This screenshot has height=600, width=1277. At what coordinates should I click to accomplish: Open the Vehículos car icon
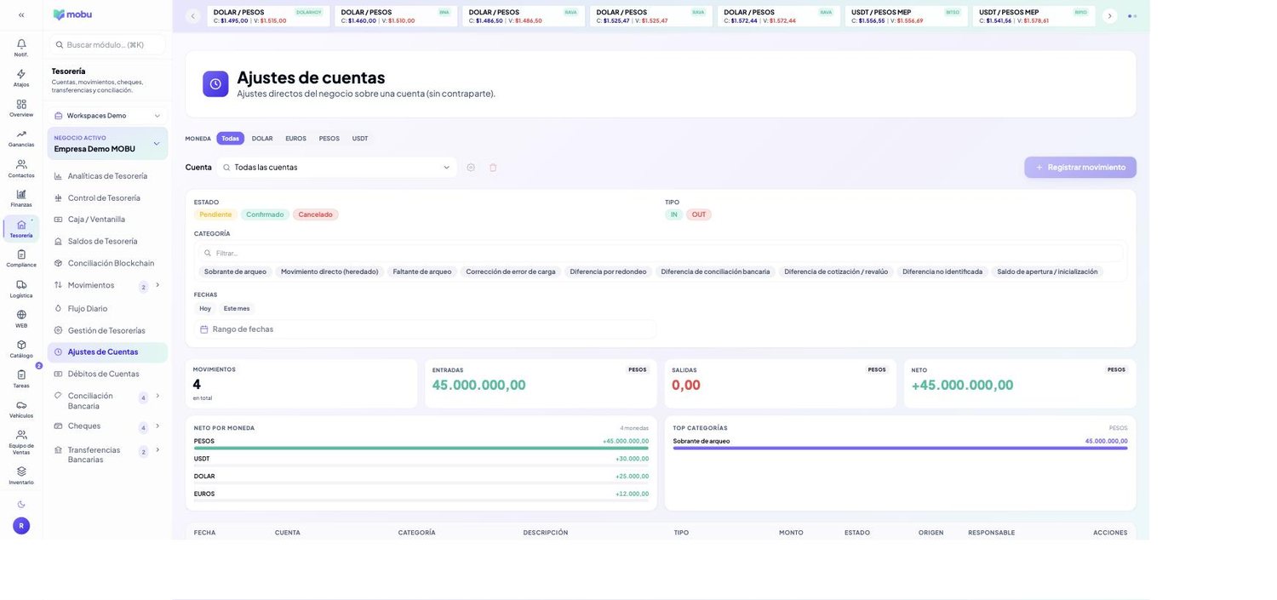[x=21, y=405]
